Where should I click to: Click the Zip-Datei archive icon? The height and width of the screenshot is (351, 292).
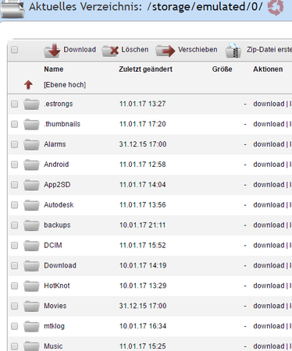click(x=233, y=50)
